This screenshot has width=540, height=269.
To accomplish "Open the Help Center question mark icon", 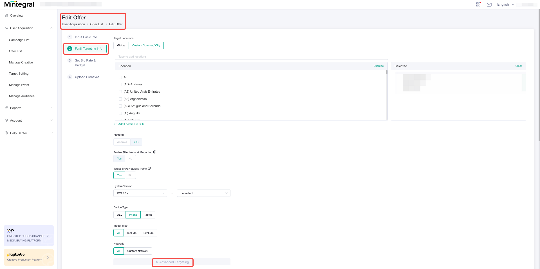I will click(x=6, y=133).
